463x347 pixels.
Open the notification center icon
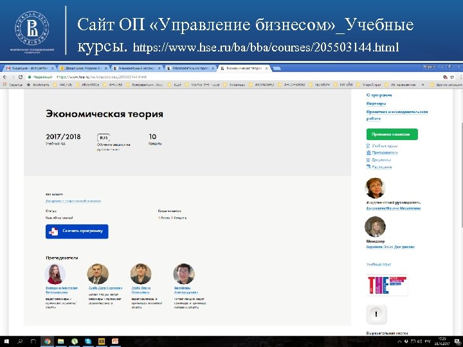457,342
